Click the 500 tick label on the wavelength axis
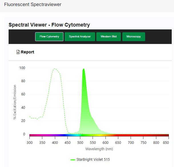Screen dimensions: 174x167 click(x=80, y=142)
